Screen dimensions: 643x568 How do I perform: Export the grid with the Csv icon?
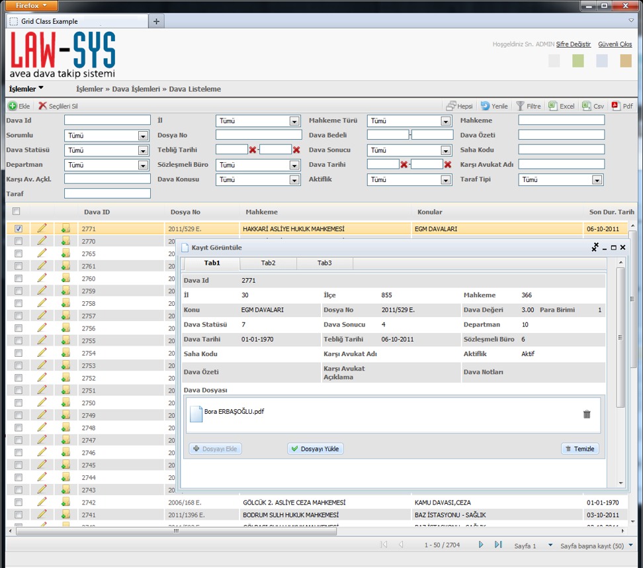tap(586, 106)
